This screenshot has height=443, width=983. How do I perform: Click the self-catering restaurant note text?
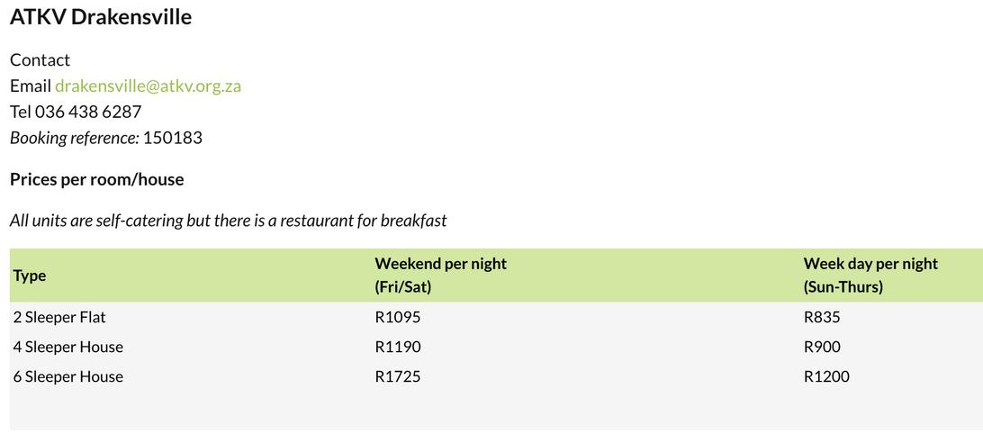(229, 221)
